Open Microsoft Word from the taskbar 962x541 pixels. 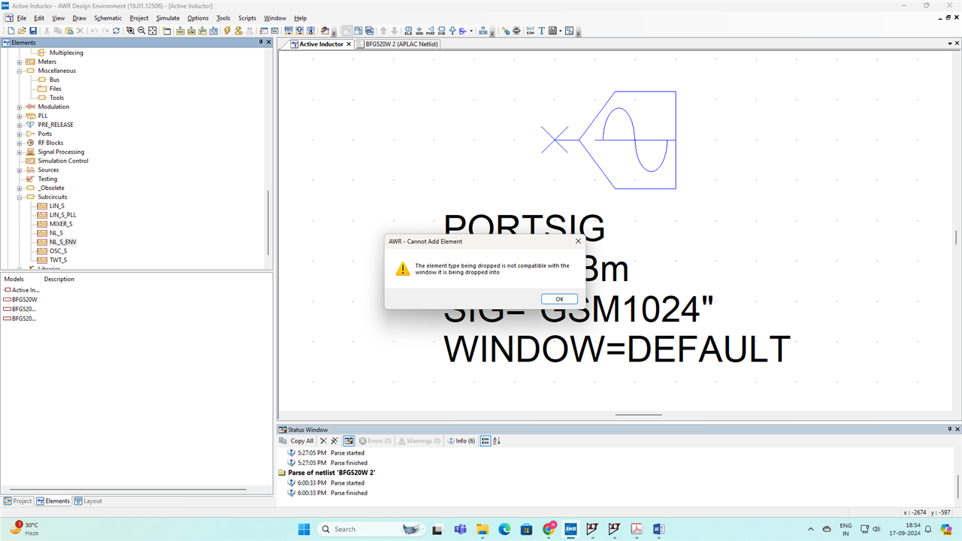(x=658, y=529)
